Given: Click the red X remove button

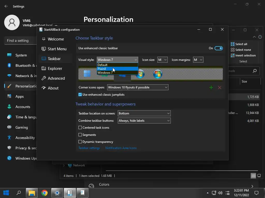Looking at the screenshot, I should coord(219,88).
